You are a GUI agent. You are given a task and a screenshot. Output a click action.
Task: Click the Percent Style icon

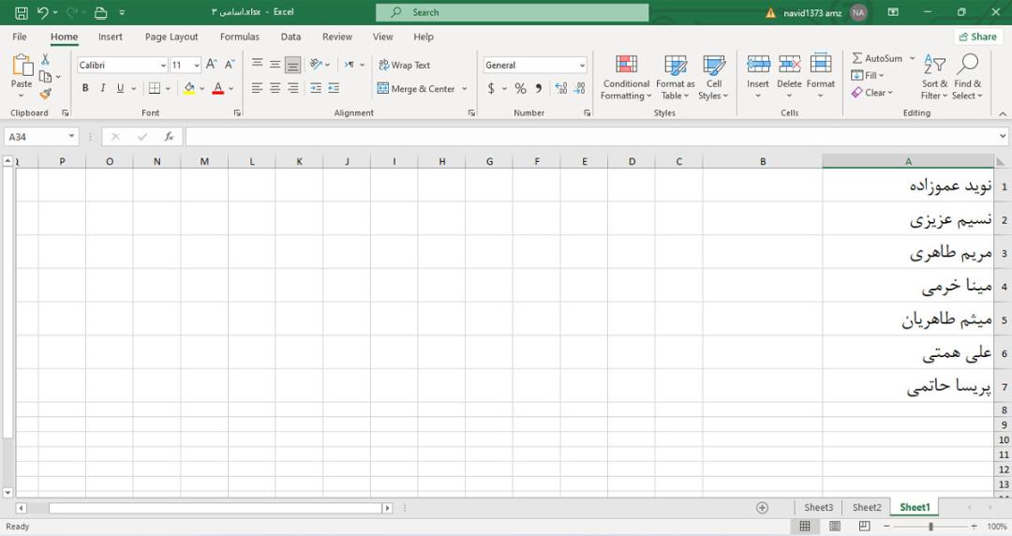pyautogui.click(x=520, y=88)
